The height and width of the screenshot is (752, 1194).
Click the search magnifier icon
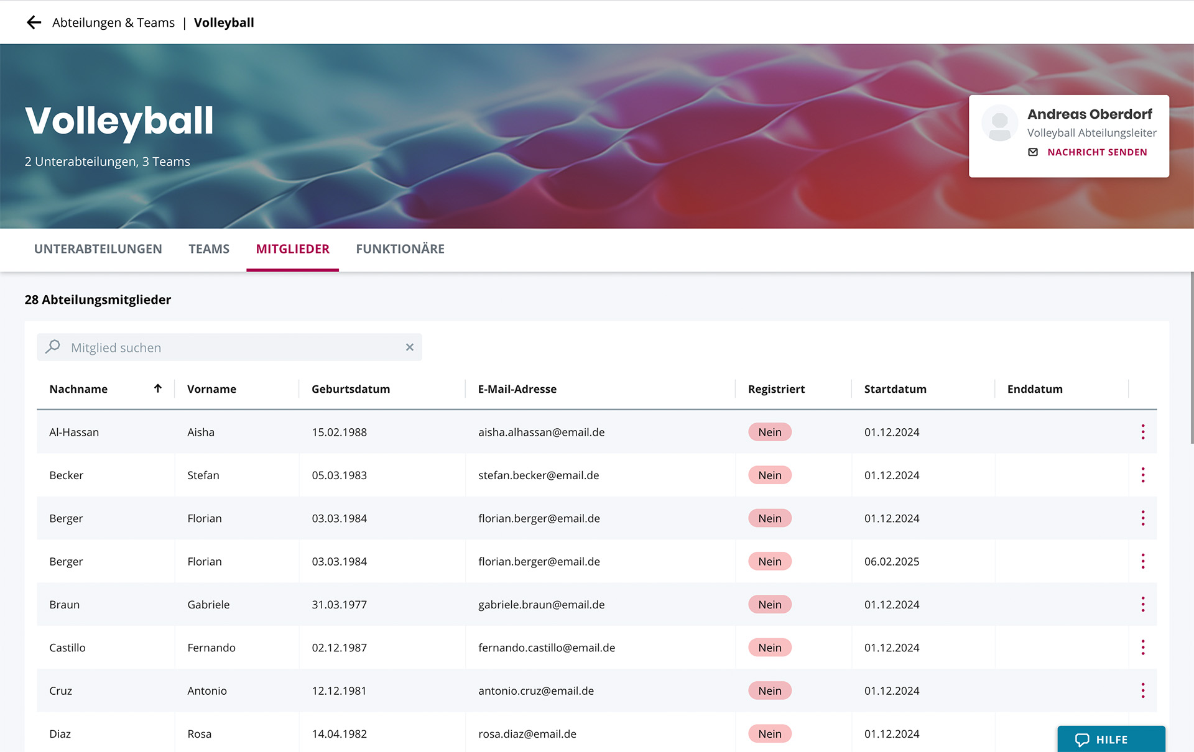point(53,347)
